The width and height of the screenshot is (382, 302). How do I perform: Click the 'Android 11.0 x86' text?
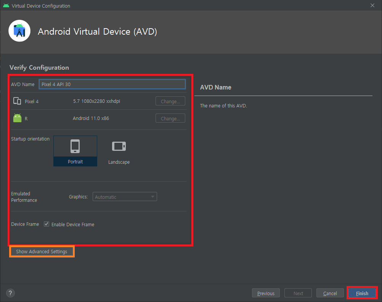[91, 118]
